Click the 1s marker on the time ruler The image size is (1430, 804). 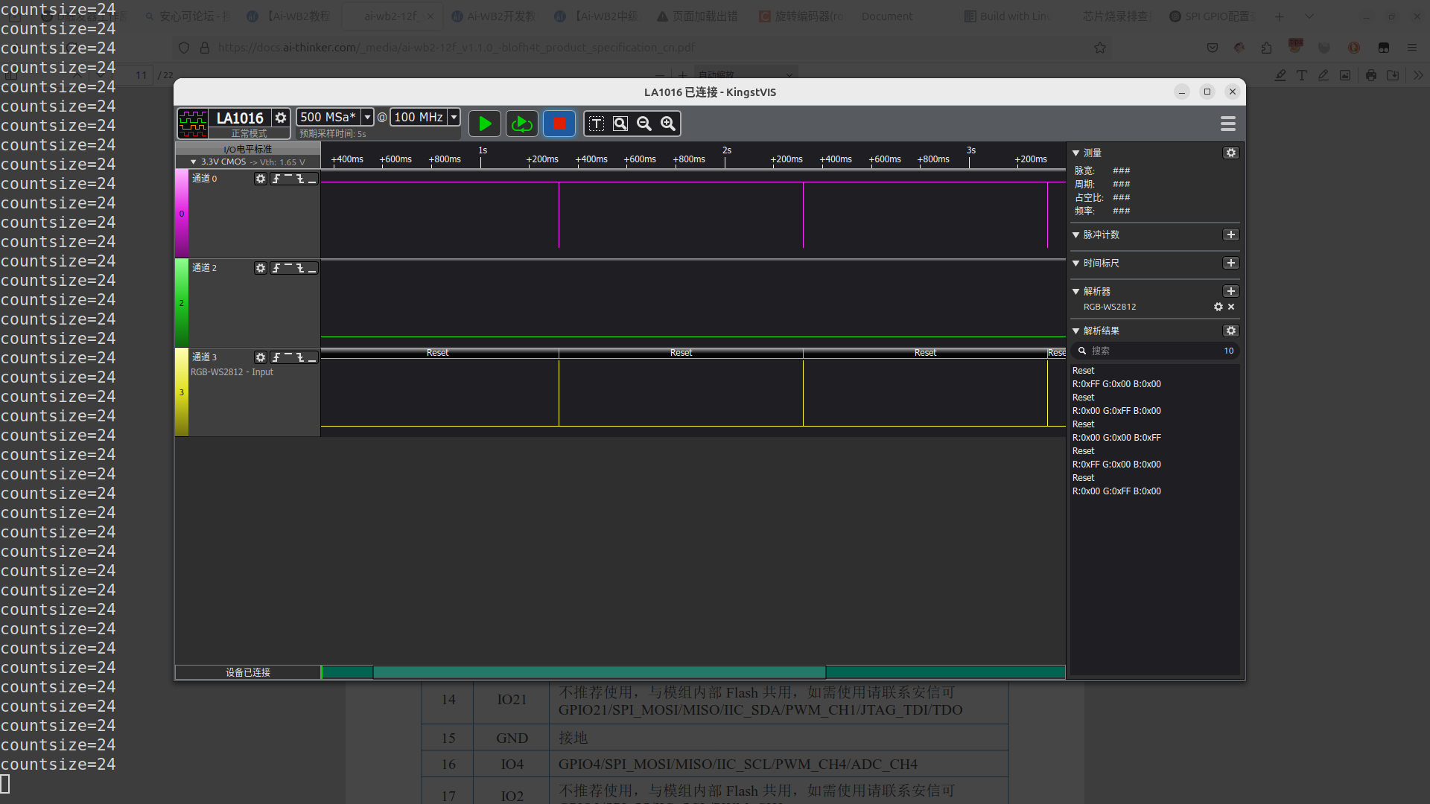pyautogui.click(x=482, y=150)
